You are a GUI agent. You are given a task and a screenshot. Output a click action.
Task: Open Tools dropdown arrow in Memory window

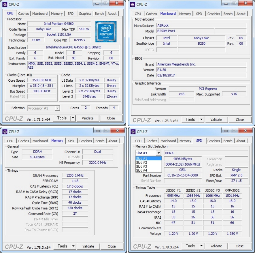[73, 246]
